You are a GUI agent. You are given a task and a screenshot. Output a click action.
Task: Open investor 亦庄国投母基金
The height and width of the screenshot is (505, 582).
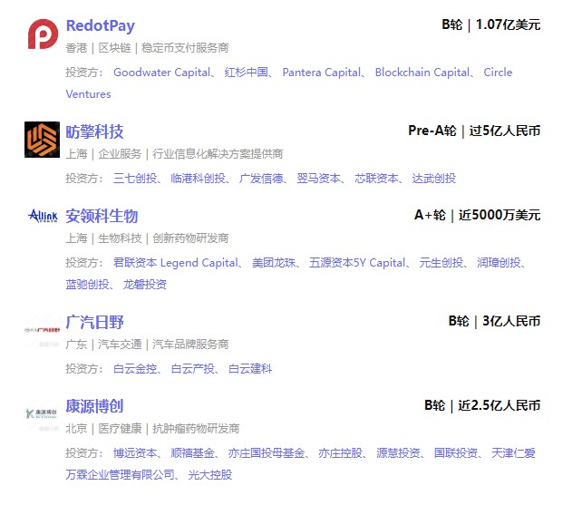coord(267,453)
